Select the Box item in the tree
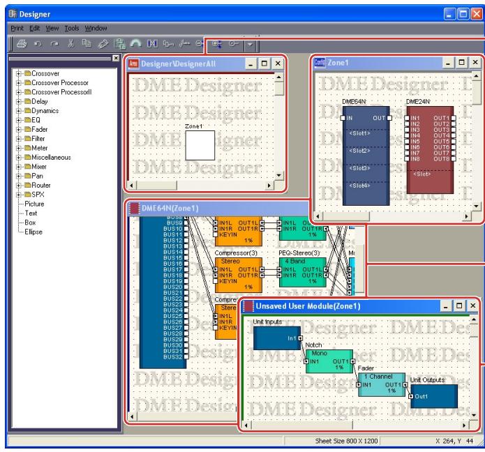 point(30,223)
